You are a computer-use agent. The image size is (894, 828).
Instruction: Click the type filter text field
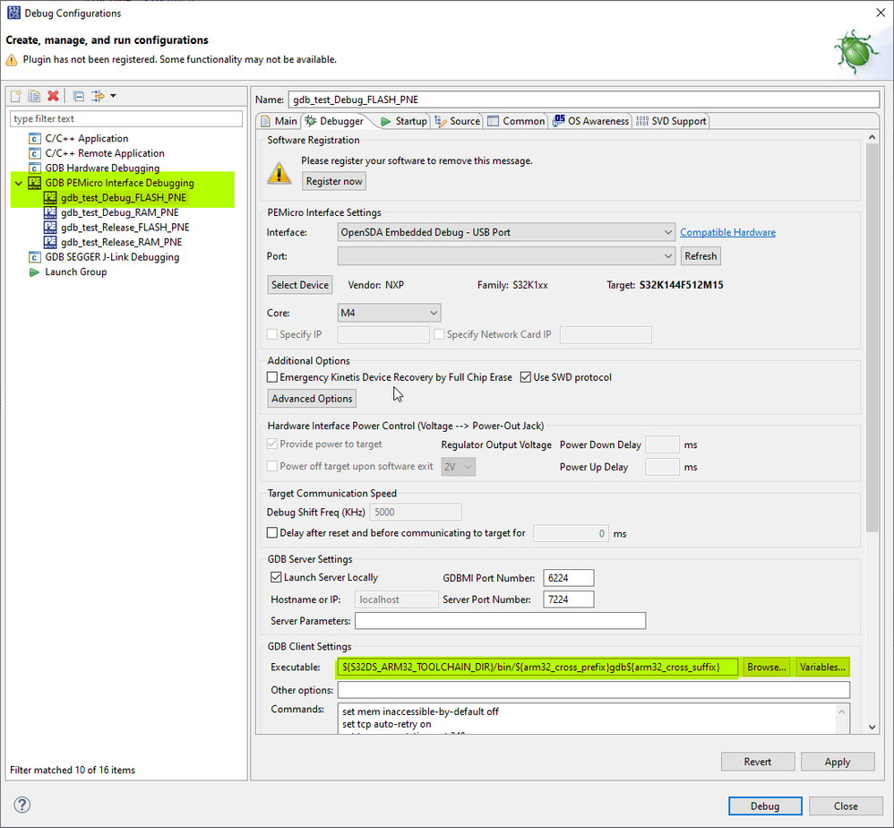(x=126, y=118)
